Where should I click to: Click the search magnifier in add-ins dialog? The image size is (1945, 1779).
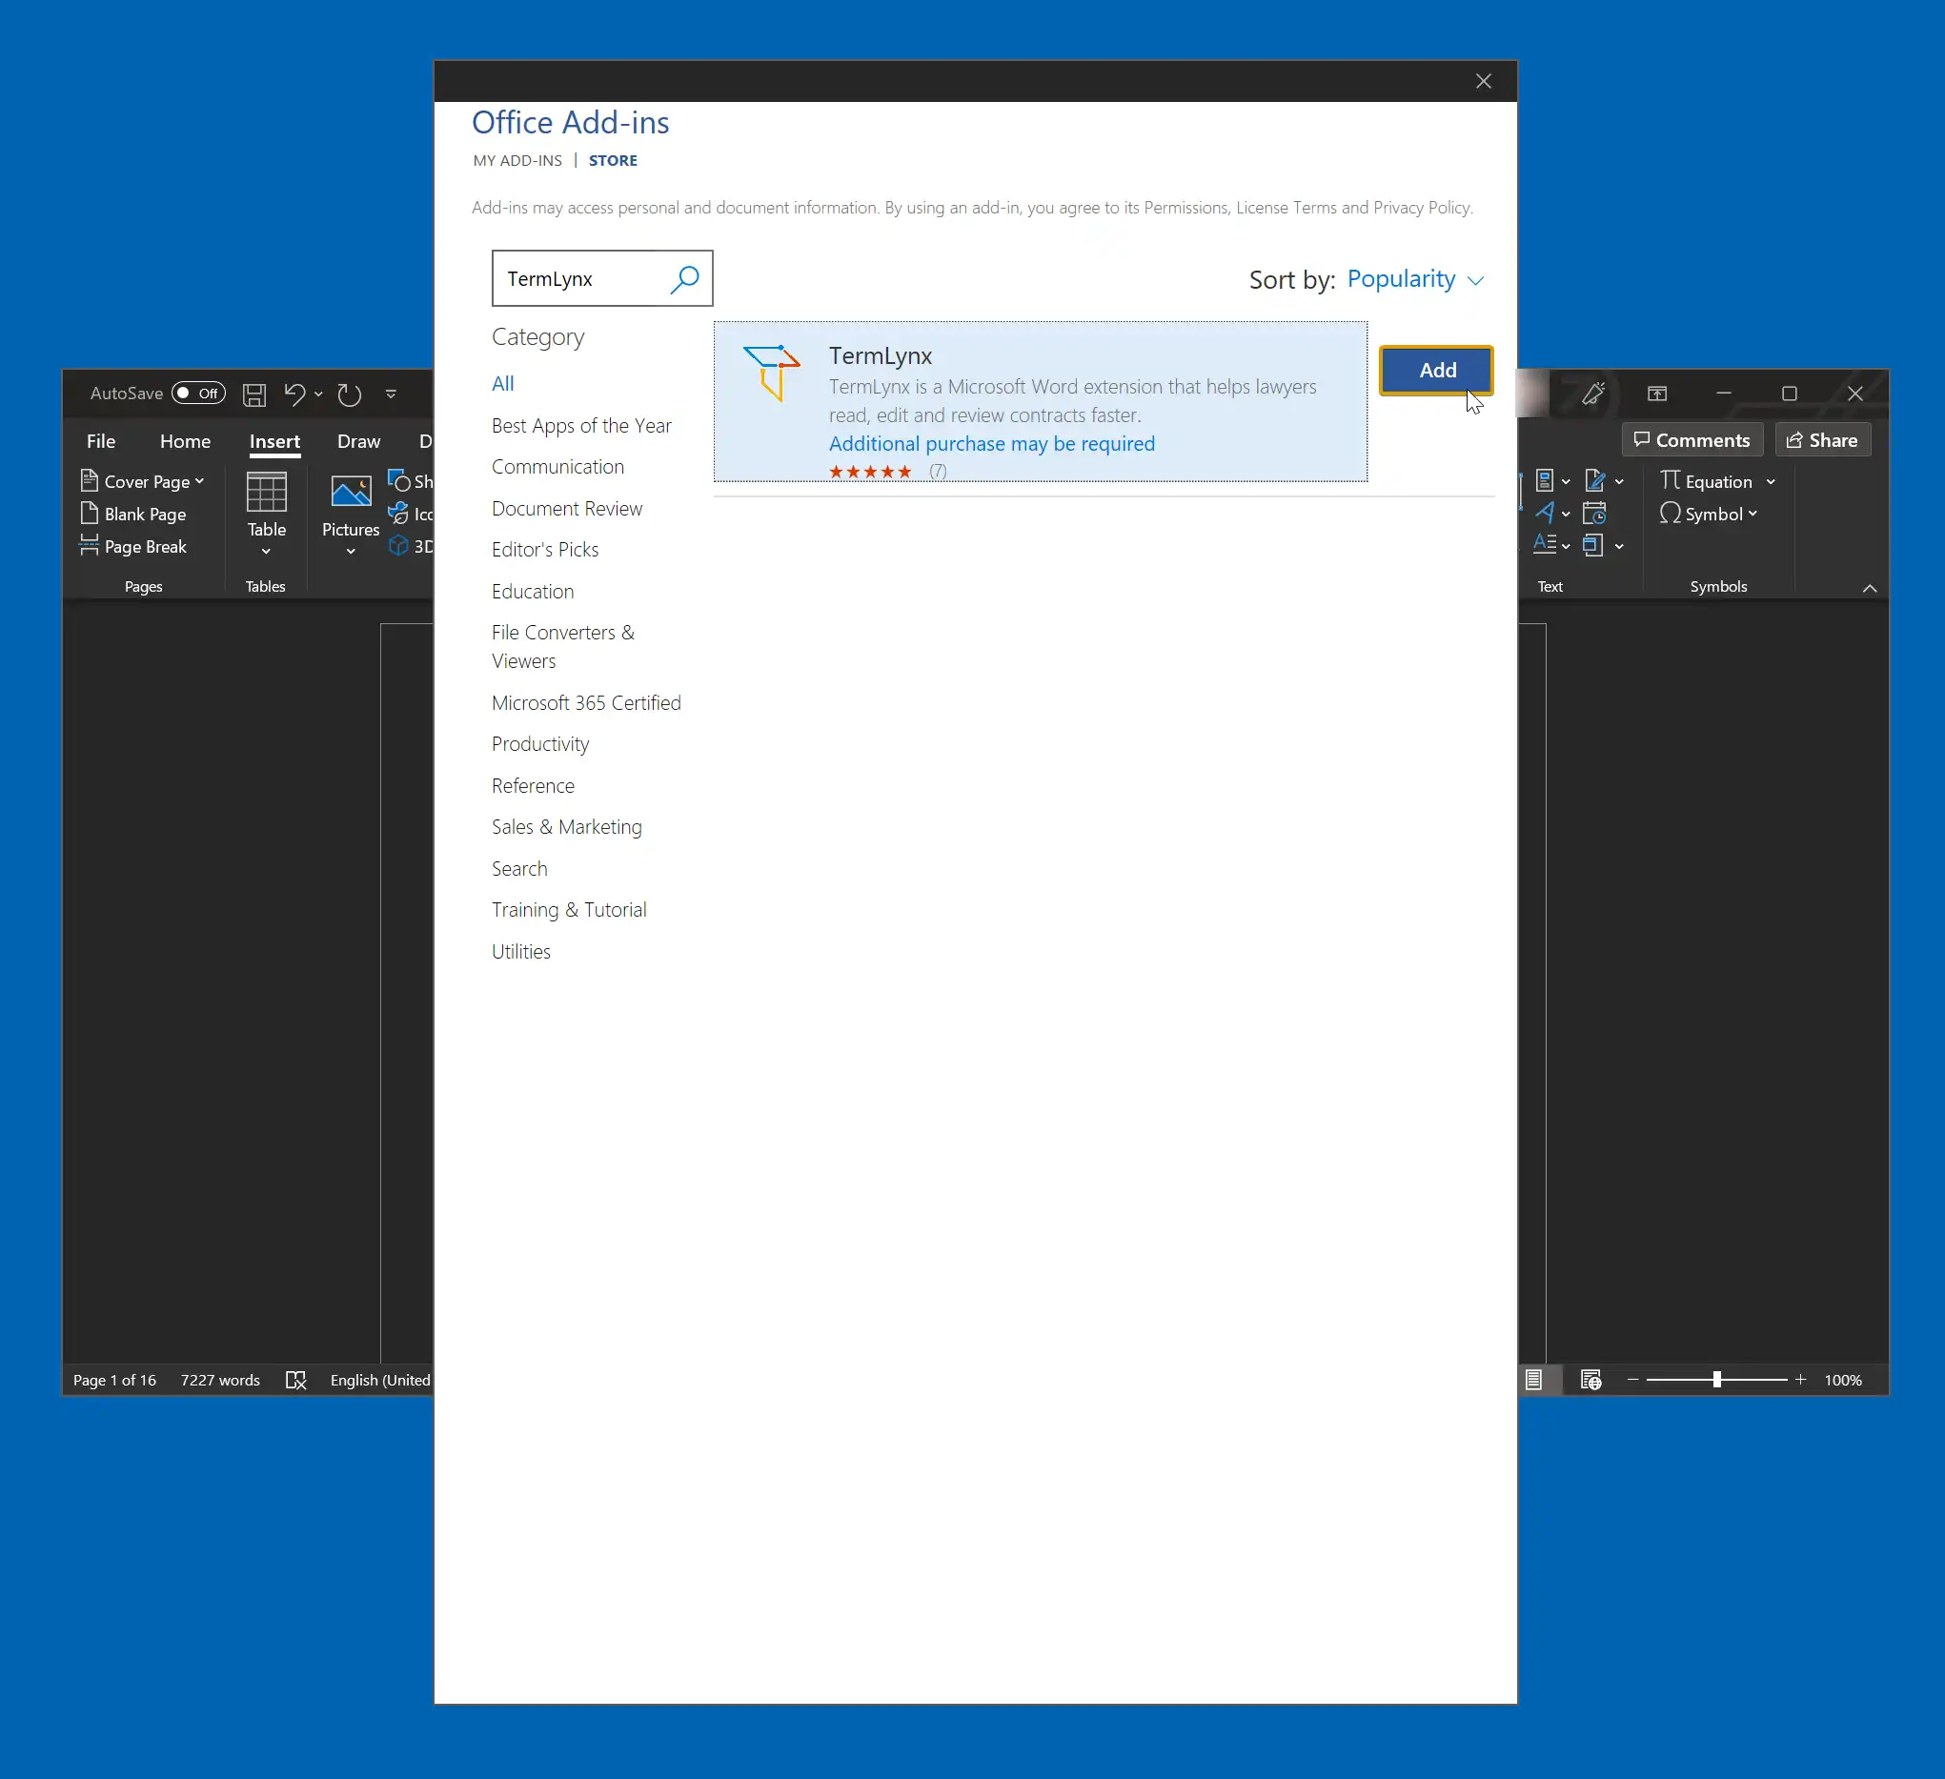click(684, 279)
